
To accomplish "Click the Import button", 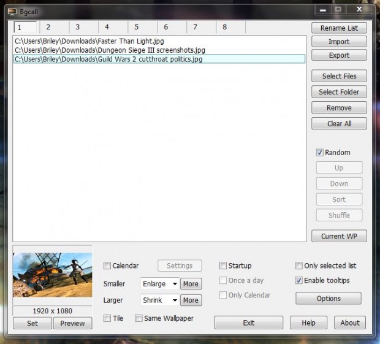I will 339,42.
